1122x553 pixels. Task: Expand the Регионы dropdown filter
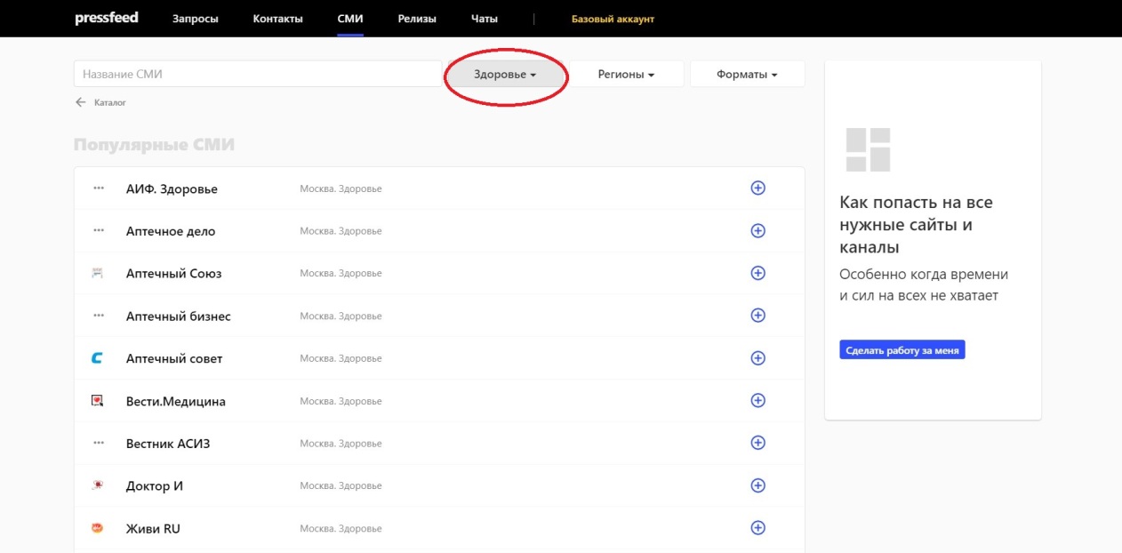pos(626,75)
